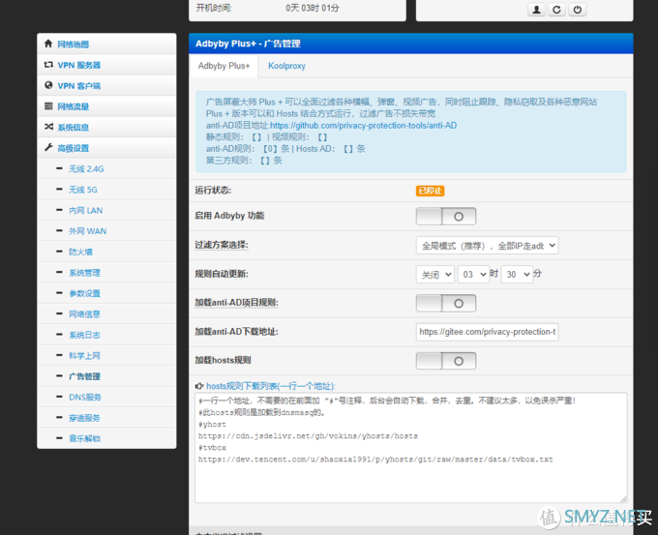Open the 网络信息 page

point(84,314)
